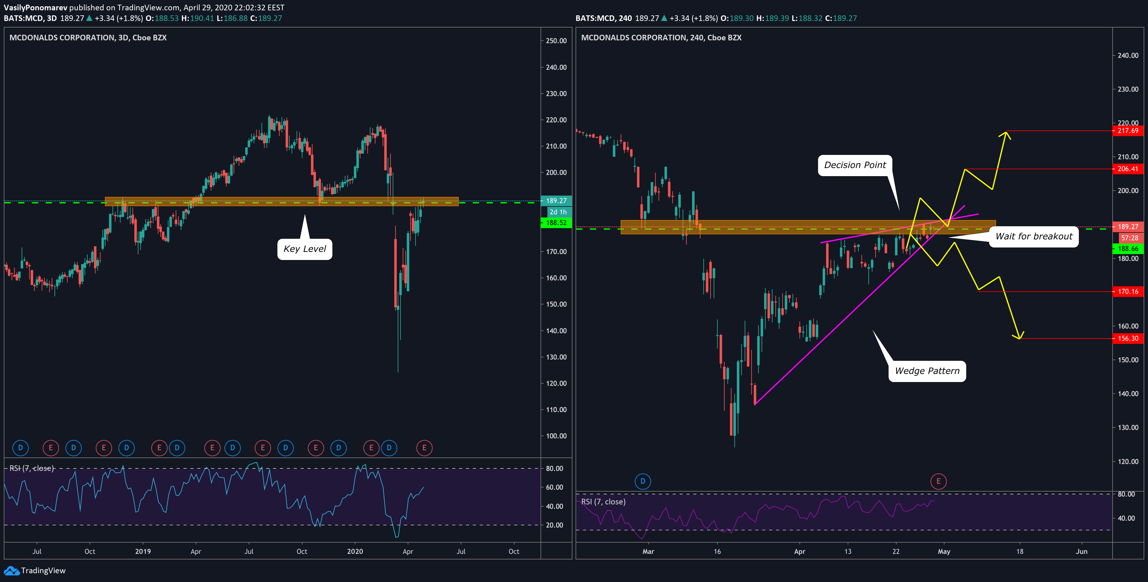Click the 120.00 level on the 240 price axis
Screen dimensions: 1148x582
point(1128,461)
